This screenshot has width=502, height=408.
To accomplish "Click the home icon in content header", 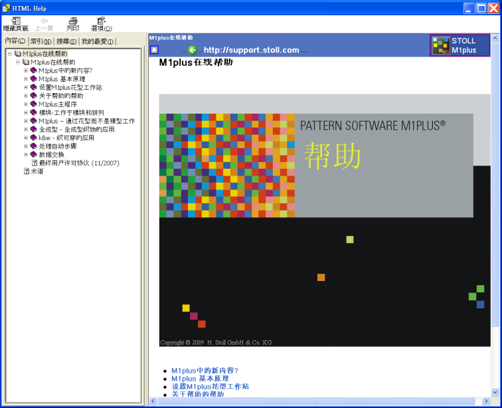I will [154, 50].
